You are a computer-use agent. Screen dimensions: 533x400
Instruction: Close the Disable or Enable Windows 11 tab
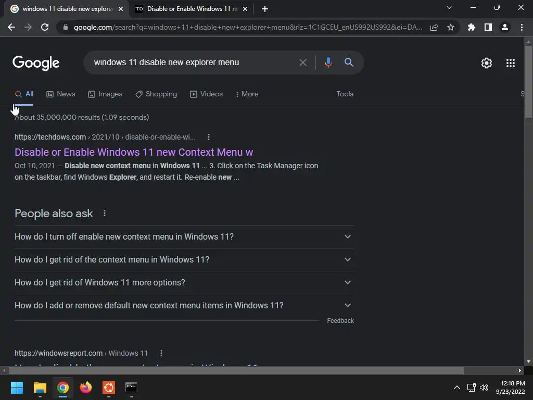(245, 9)
